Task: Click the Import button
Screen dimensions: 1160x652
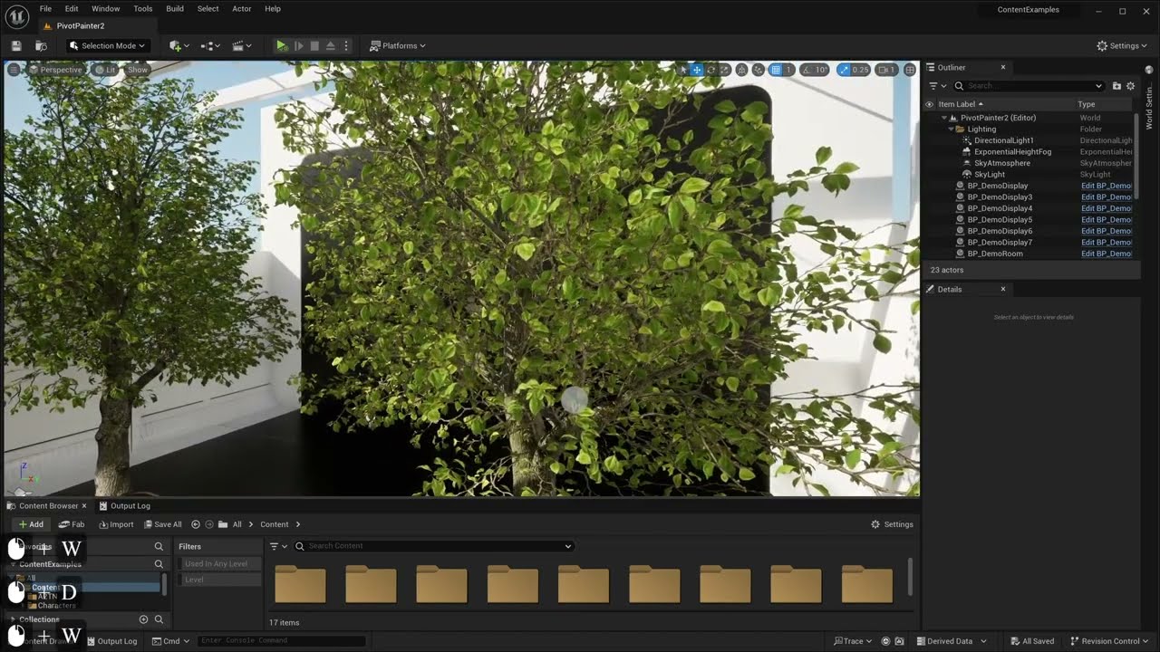Action: [x=116, y=524]
